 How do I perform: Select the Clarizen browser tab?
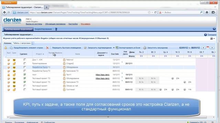click(23, 7)
